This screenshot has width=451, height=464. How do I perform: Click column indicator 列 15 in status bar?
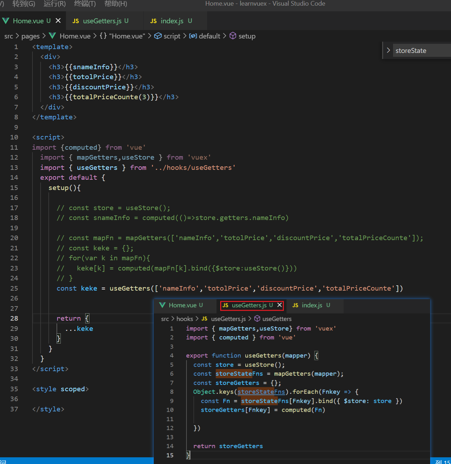pyautogui.click(x=443, y=462)
